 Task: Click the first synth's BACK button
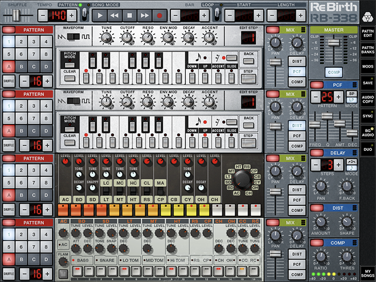(x=248, y=61)
